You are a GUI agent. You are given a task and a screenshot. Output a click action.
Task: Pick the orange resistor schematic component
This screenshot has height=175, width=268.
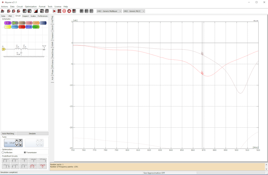click(x=36, y=23)
